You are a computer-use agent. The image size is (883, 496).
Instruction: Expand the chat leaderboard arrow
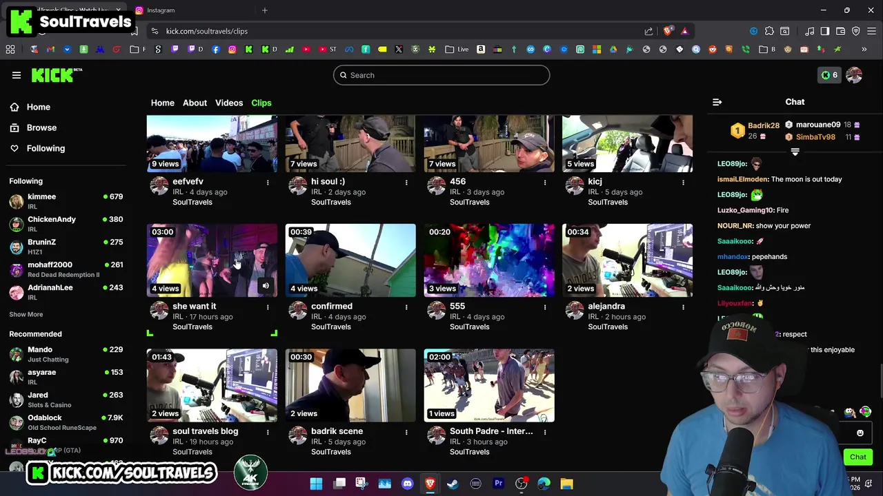click(x=795, y=152)
